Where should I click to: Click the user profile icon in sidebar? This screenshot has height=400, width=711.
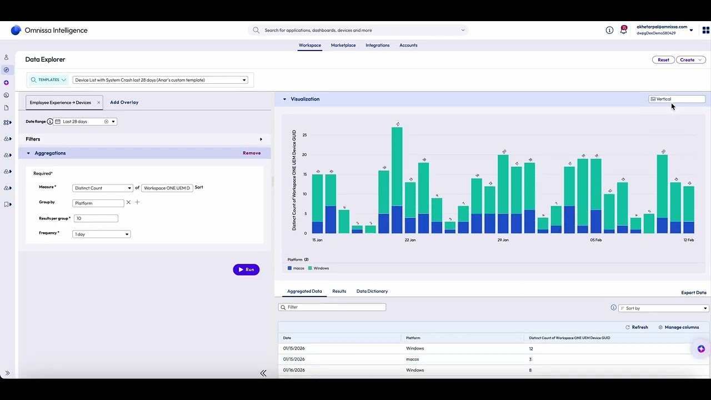7,57
